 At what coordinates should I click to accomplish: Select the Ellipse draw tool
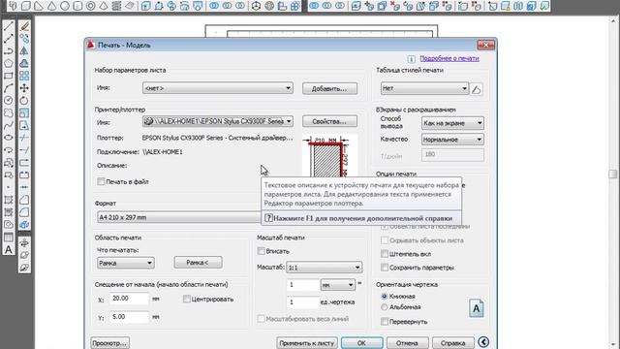click(x=9, y=138)
